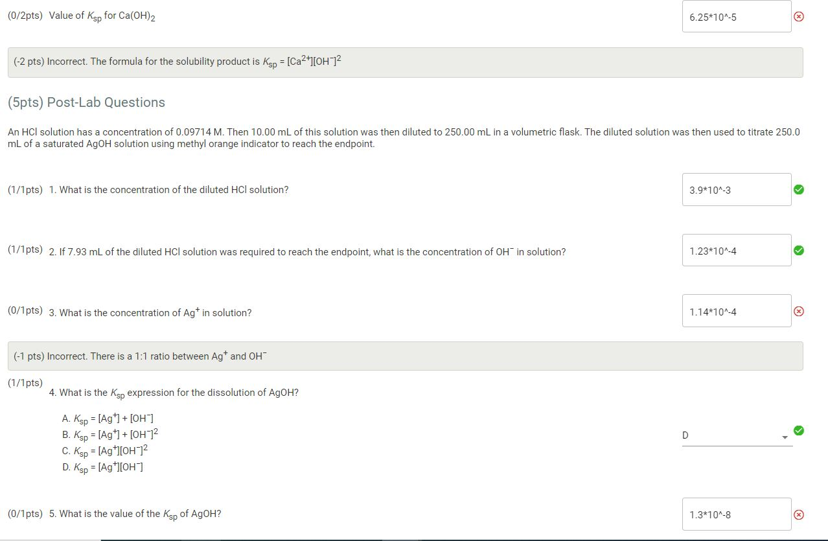
Task: Select the AgOH Ksp value input field
Action: point(737,513)
